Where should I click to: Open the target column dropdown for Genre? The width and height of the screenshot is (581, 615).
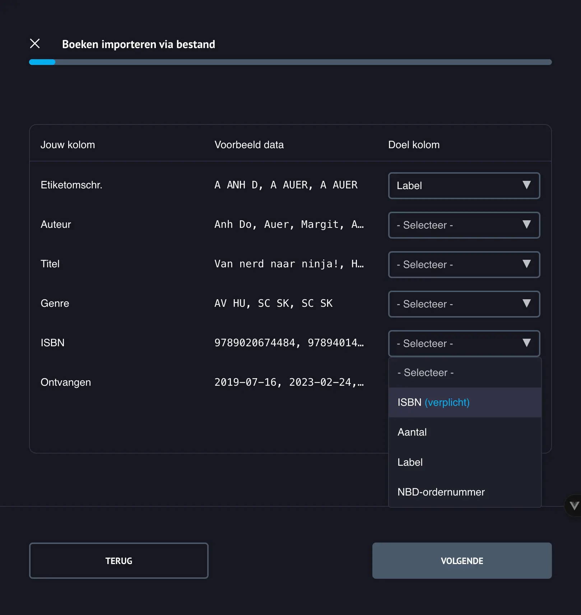tap(464, 304)
